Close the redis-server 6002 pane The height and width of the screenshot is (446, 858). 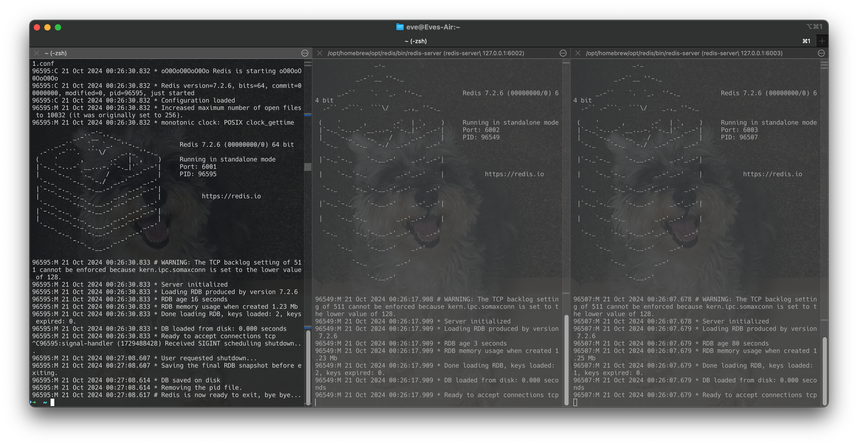[319, 53]
